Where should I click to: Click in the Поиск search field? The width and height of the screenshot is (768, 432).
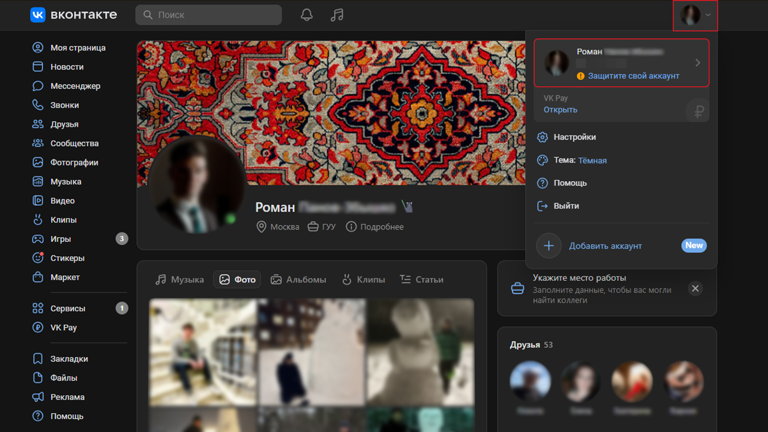click(208, 15)
